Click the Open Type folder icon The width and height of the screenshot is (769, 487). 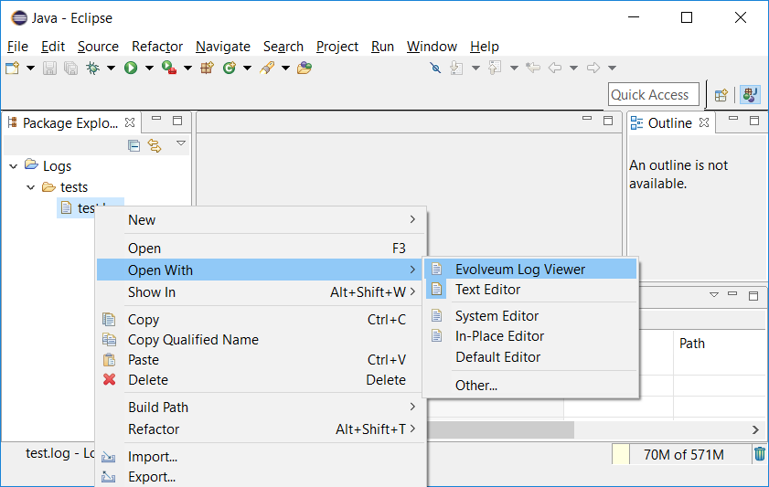304,68
